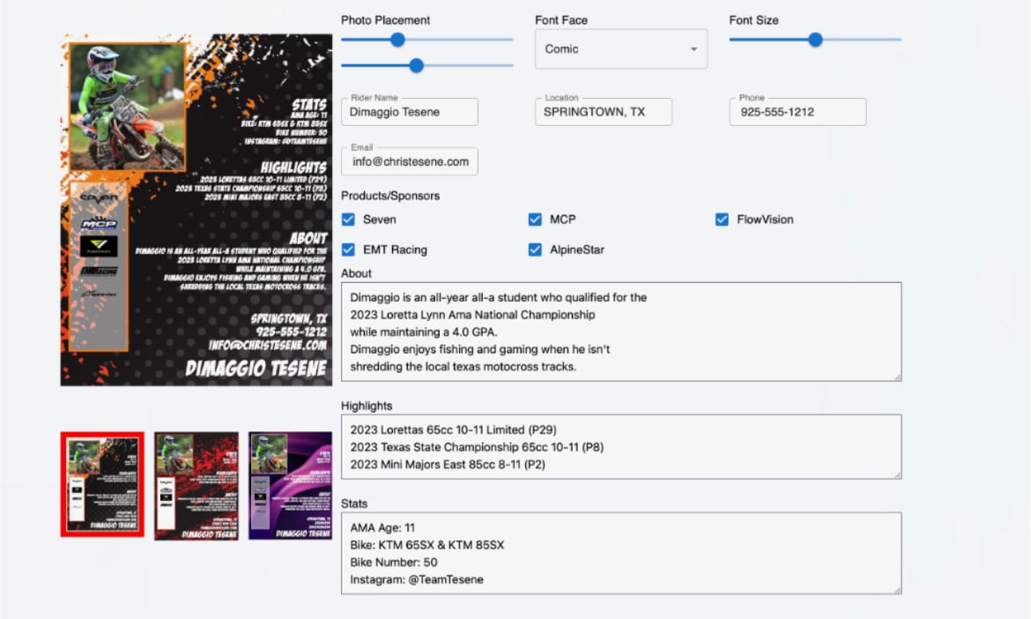Click inside the Highlights text area
The width and height of the screenshot is (1031, 619).
coord(620,447)
